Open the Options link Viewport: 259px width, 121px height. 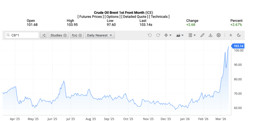coord(112,17)
